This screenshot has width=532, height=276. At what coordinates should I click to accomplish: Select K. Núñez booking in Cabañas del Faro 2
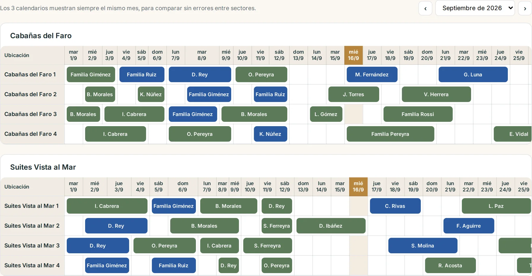pos(151,94)
